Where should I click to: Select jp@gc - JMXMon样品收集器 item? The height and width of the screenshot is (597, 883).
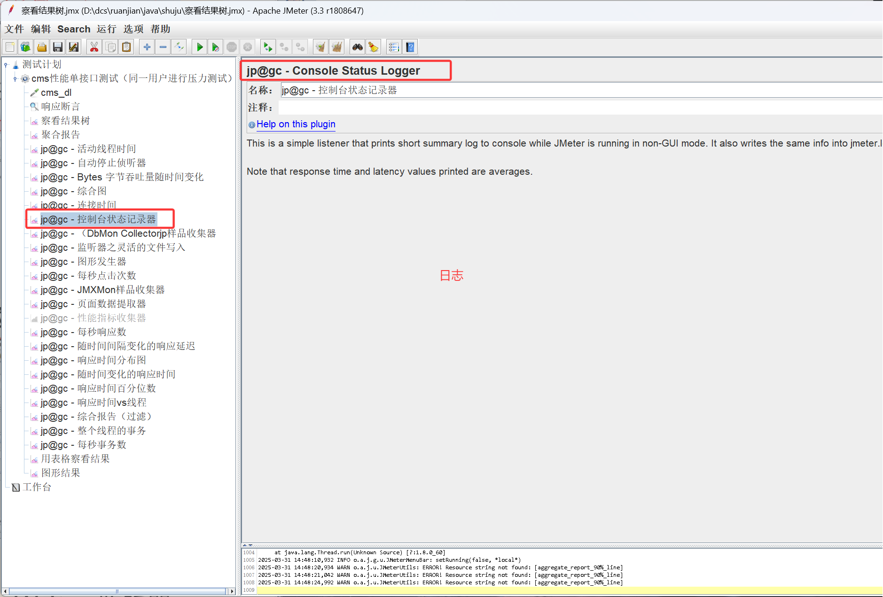click(x=102, y=290)
